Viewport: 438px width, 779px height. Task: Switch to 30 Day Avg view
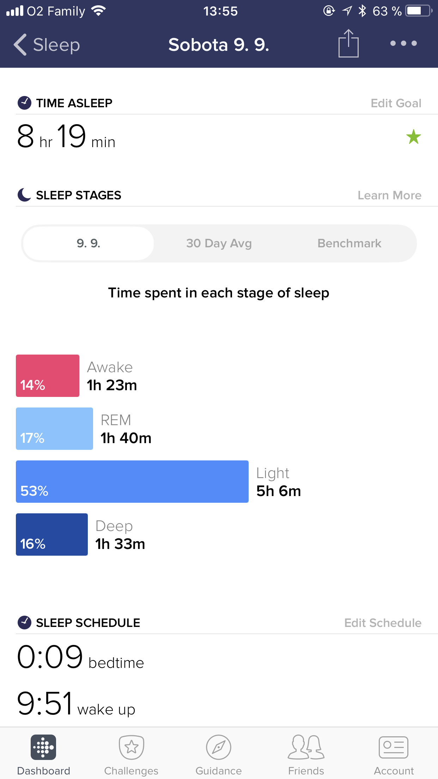pyautogui.click(x=219, y=243)
